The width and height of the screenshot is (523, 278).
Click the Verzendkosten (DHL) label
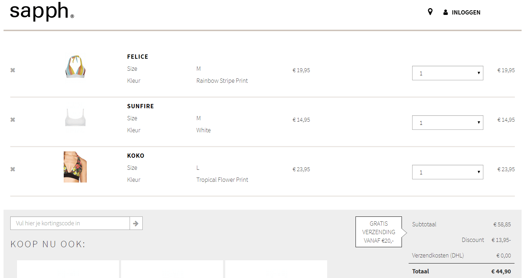coord(438,255)
